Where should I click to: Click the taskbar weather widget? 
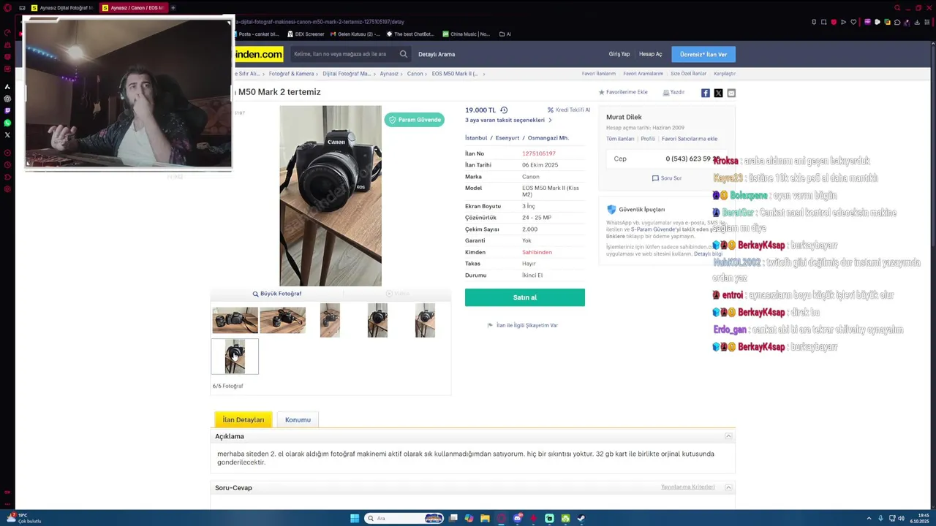[24, 518]
